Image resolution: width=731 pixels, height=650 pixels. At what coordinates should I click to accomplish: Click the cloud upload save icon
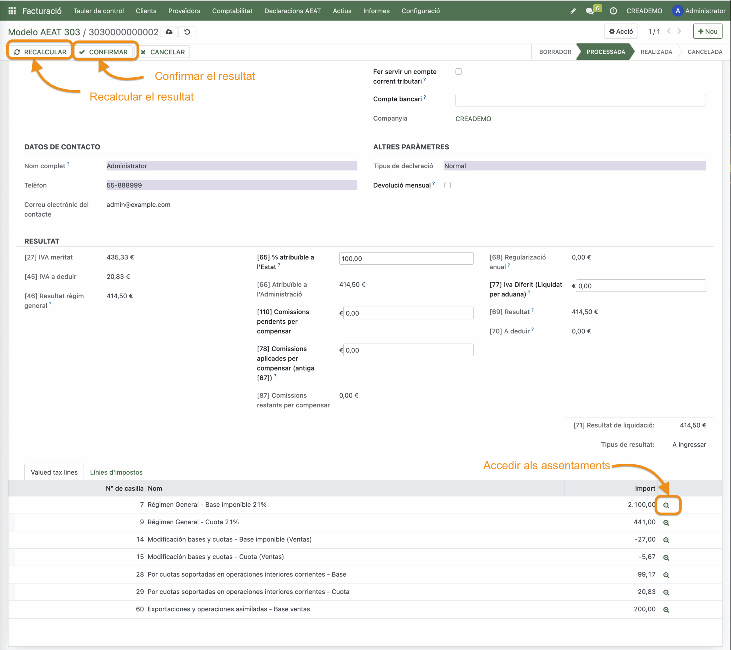click(x=169, y=32)
